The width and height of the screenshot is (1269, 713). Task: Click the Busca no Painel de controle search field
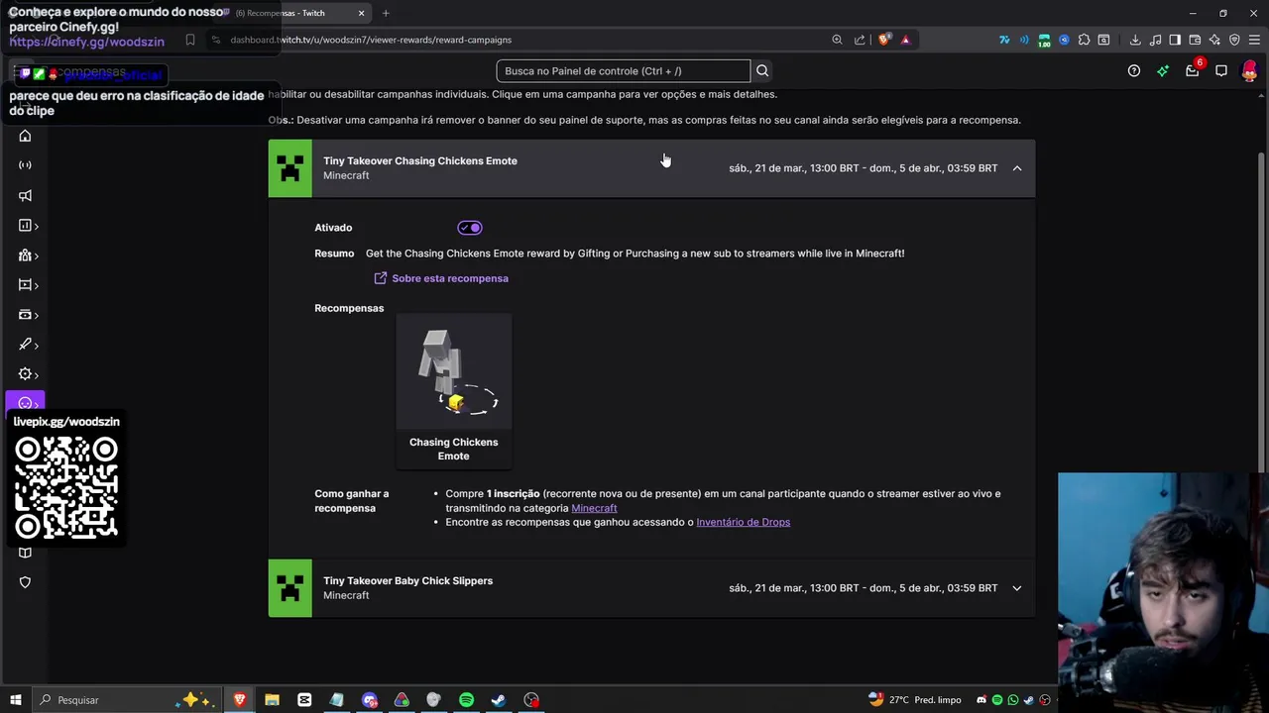click(623, 70)
